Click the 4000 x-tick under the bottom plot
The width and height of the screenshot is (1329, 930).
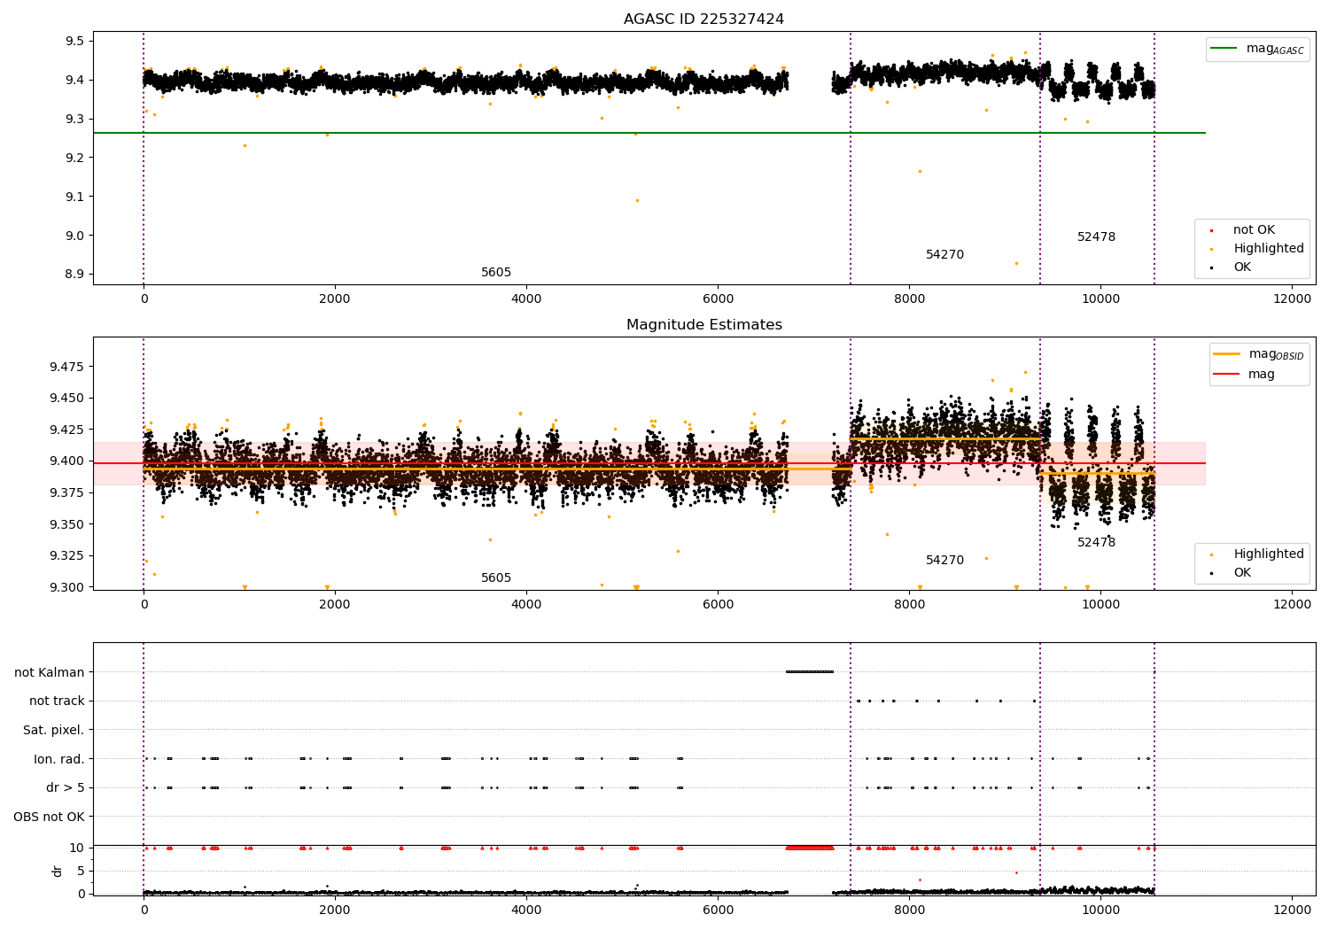pyautogui.click(x=526, y=909)
